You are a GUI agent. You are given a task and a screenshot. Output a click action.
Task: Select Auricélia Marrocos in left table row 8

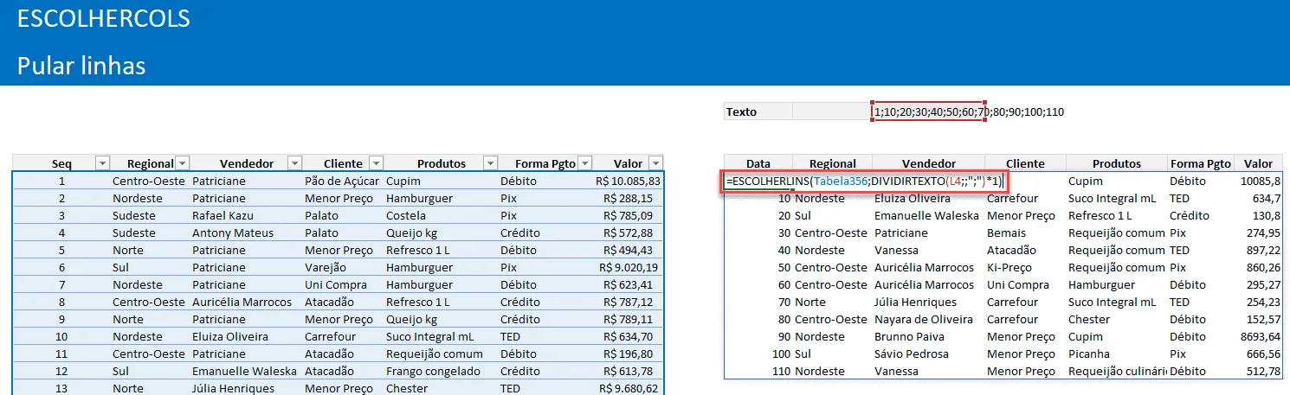(x=246, y=303)
